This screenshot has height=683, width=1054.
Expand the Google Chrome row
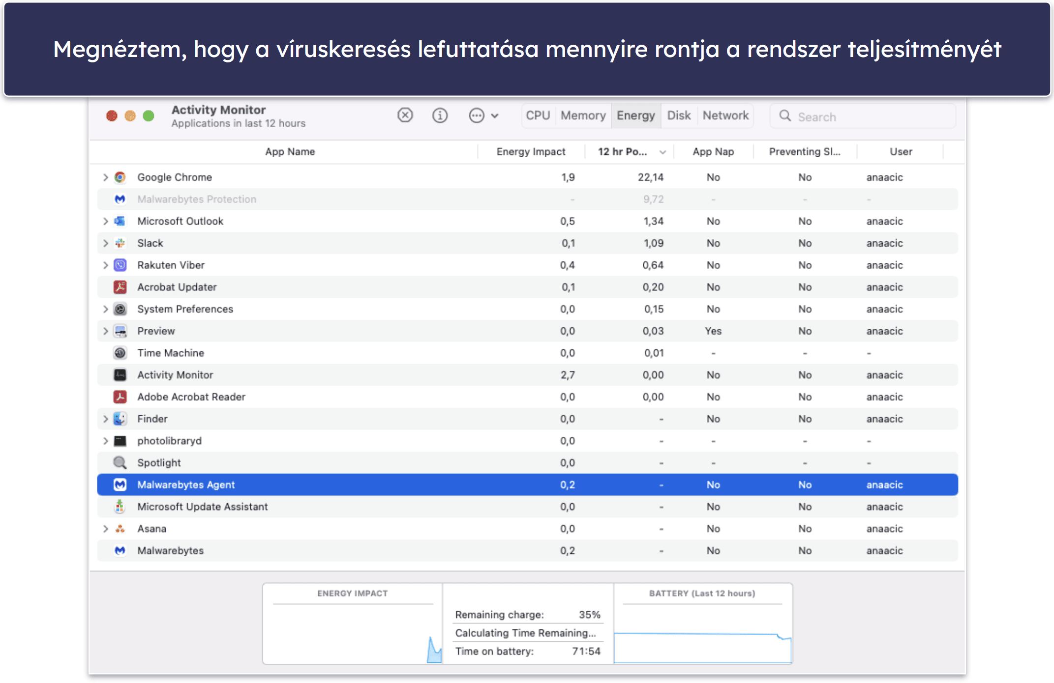(105, 177)
